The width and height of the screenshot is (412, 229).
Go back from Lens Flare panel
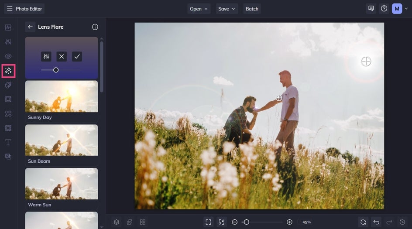click(x=30, y=27)
